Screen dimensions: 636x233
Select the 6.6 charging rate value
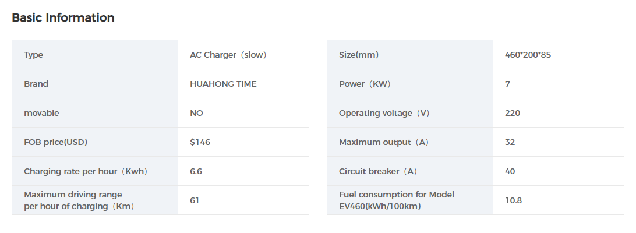tap(196, 171)
